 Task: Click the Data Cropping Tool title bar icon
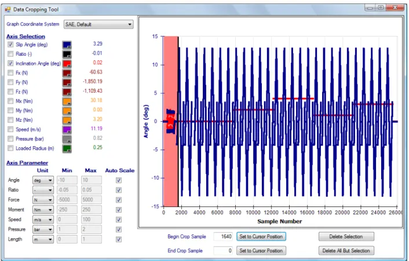pos(8,10)
